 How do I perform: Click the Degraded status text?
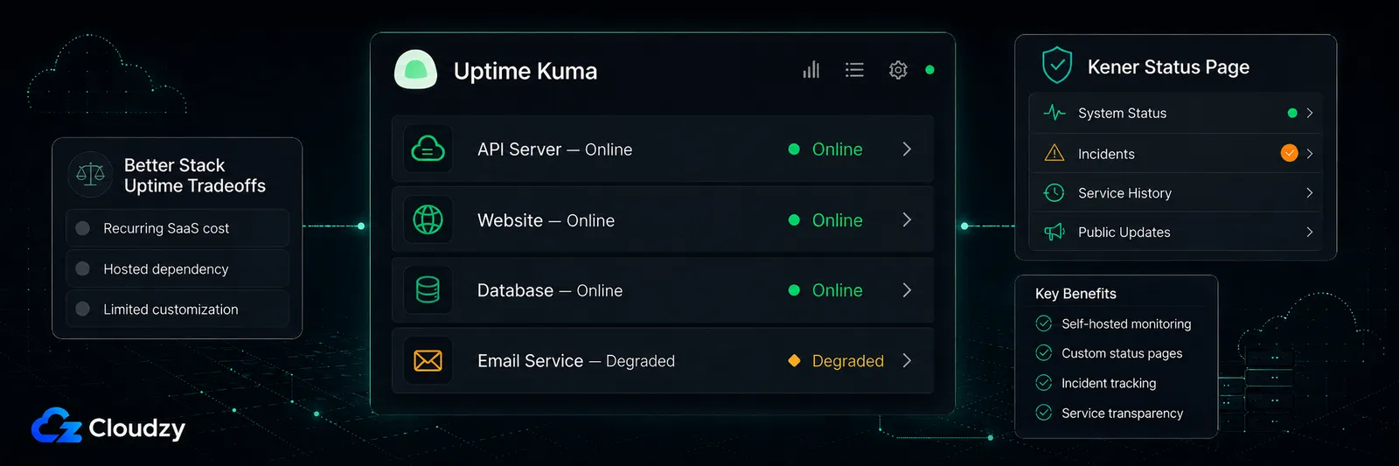tap(848, 361)
